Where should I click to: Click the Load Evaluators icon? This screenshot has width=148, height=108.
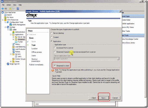(x=13, y=49)
